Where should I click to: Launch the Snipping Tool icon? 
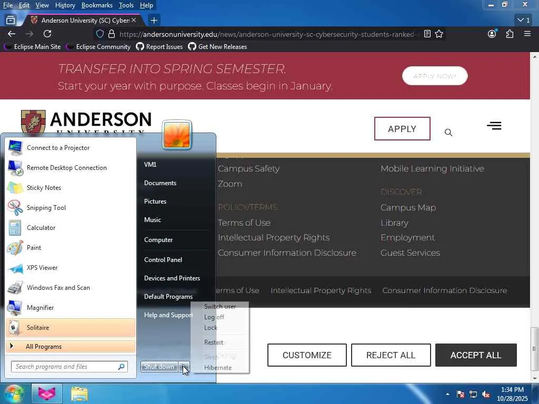click(15, 207)
